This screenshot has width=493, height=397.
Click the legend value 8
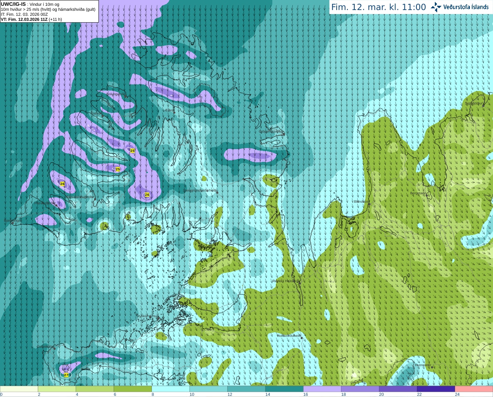153,394
